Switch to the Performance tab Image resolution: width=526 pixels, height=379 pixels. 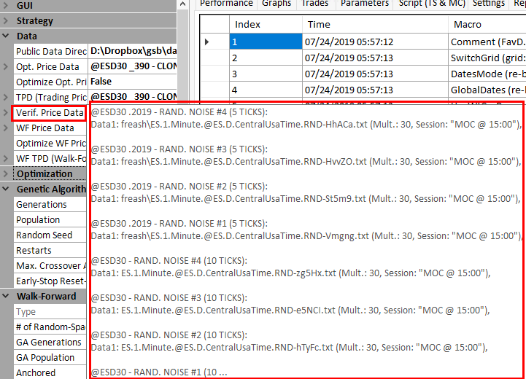coord(226,4)
